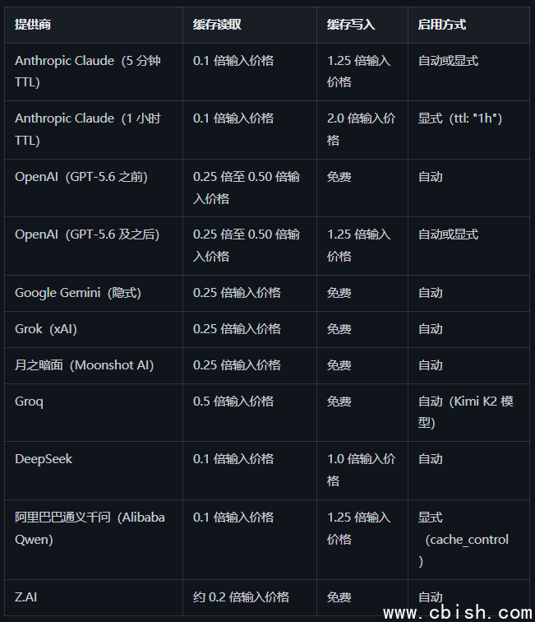Select the Anthropic Claude 5 分钟 TTL cell
535x622 pixels.
pos(93,72)
